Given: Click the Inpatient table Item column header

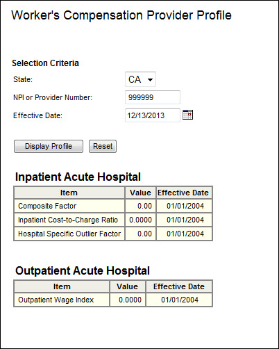Looking at the screenshot, I should click(x=69, y=193).
